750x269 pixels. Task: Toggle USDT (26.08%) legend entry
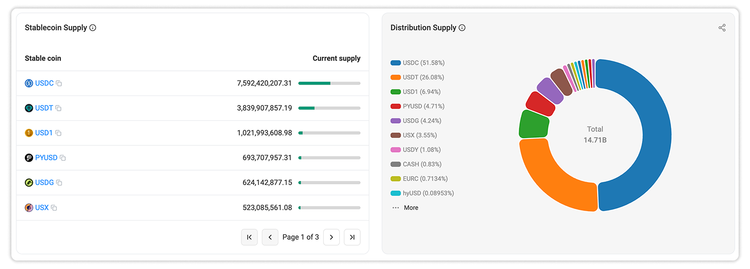(418, 77)
